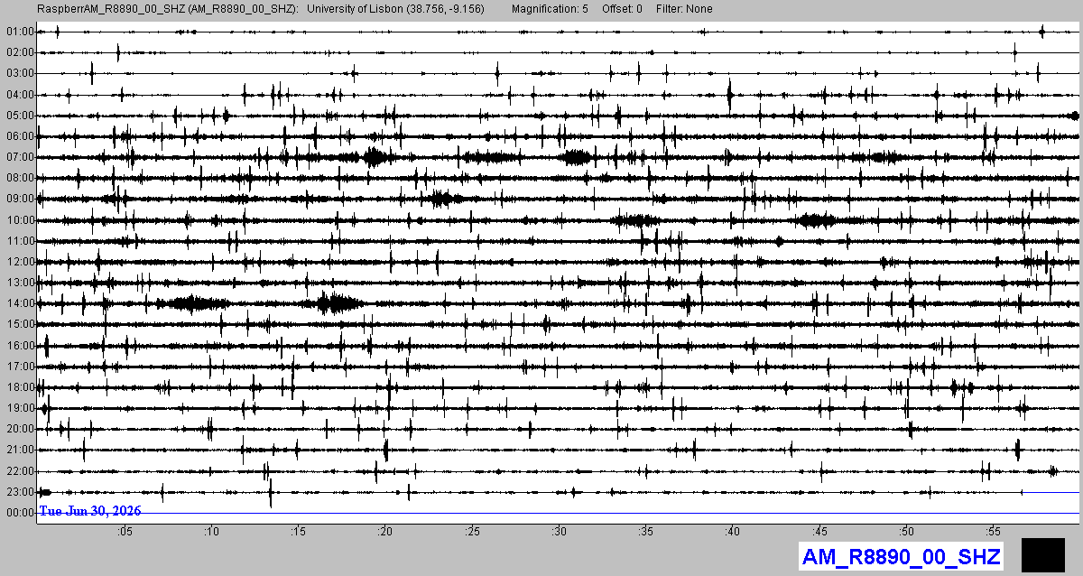Screen dimensions: 1083x576
Task: Click the :10 minute axis tick
Action: tap(211, 532)
